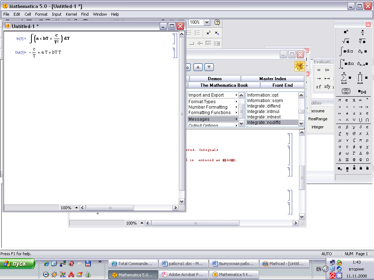
Task: Open the Format menu
Action: pyautogui.click(x=41, y=14)
